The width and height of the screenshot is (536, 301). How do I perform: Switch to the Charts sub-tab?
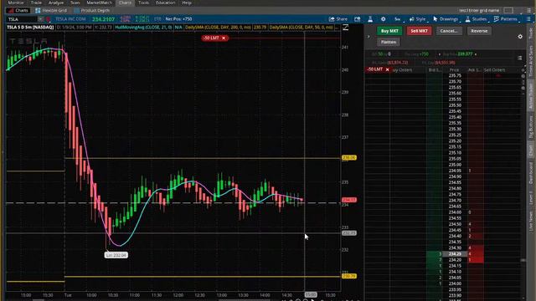click(18, 11)
